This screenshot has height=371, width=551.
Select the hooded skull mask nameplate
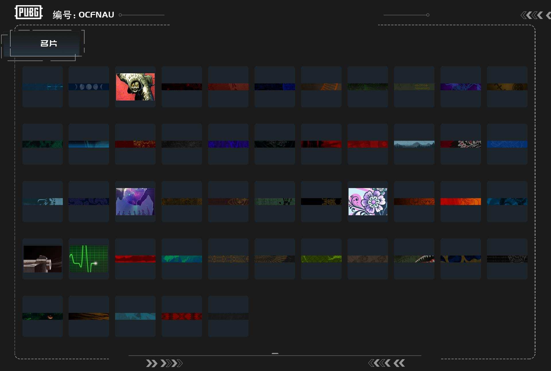(135, 87)
